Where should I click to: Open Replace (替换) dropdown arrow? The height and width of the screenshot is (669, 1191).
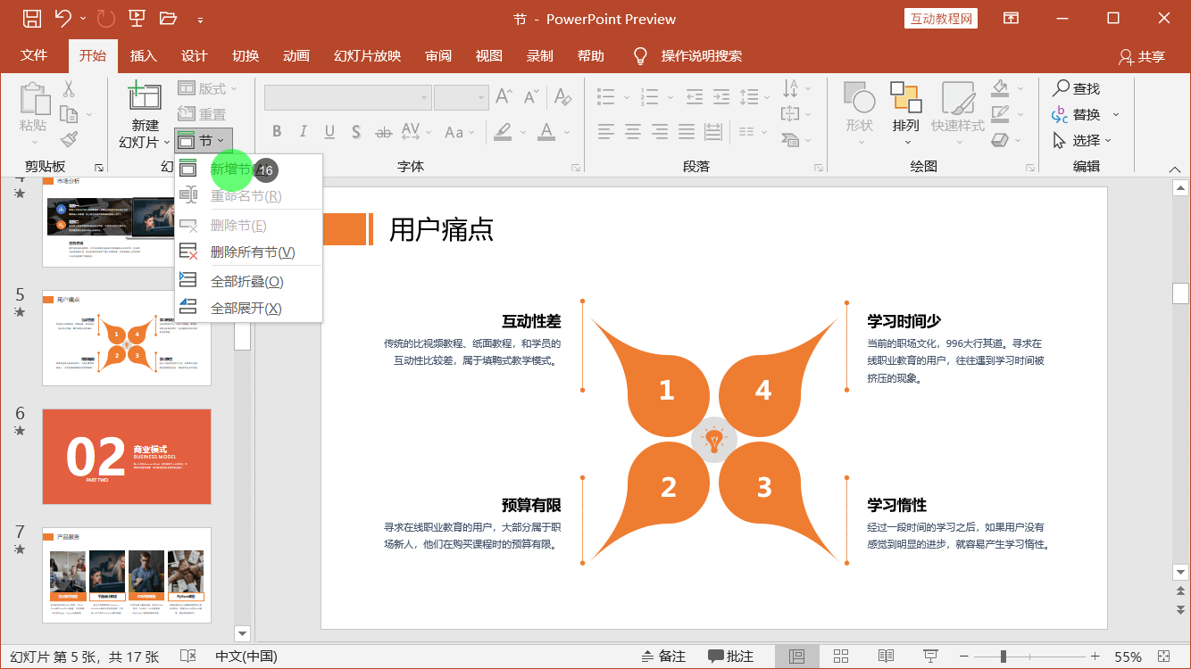click(1116, 115)
